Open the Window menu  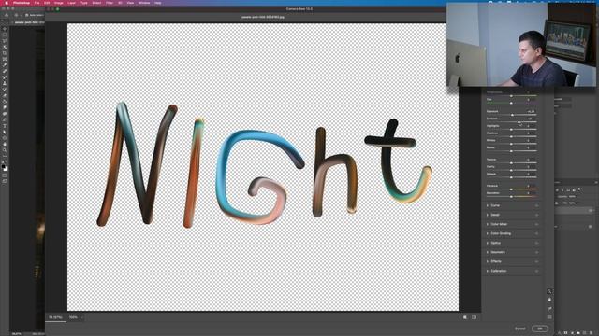coord(144,3)
